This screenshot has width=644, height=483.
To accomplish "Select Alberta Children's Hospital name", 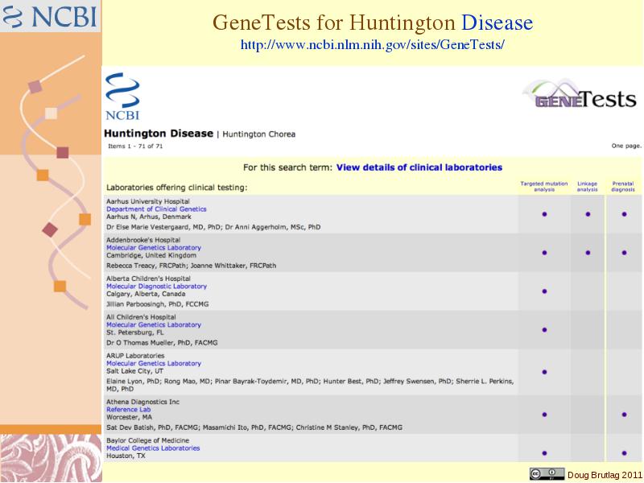I will [148, 279].
